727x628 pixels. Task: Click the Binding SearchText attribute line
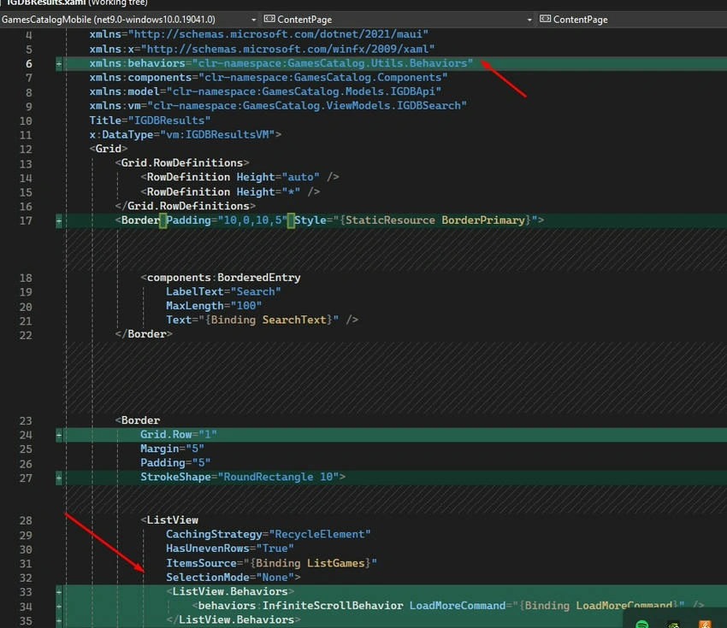[262, 320]
